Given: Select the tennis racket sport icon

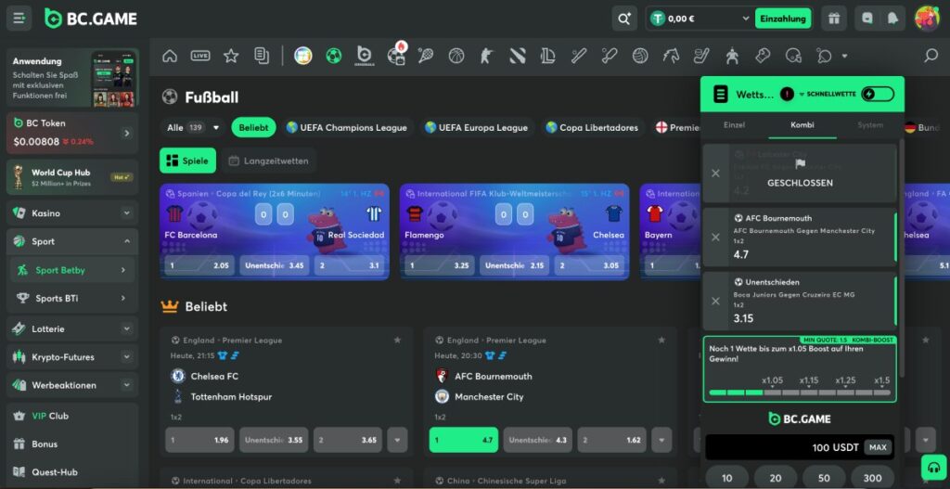Looking at the screenshot, I should tap(425, 57).
